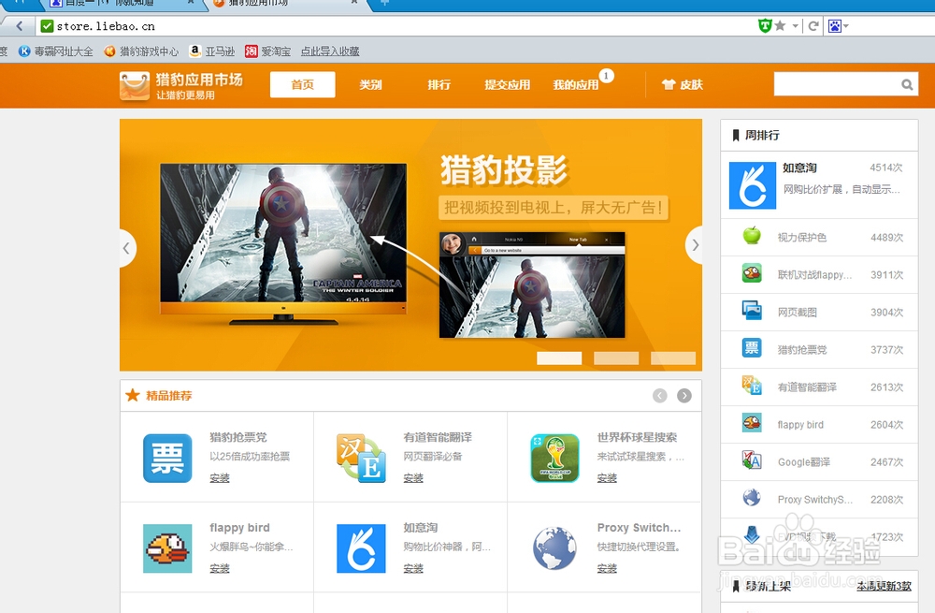Click the Baidu paw icon in toolbar
This screenshot has height=613, width=935.
tap(835, 25)
